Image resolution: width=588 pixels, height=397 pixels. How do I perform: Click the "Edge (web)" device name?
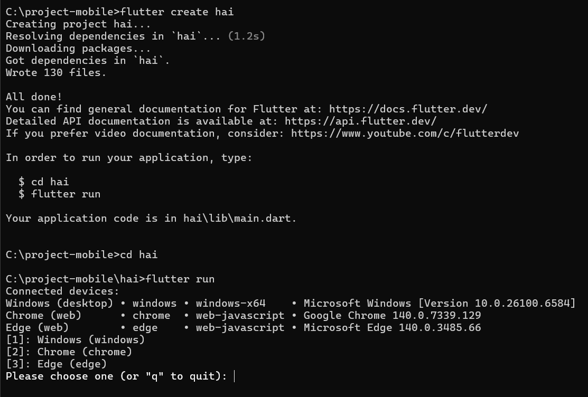pyautogui.click(x=37, y=328)
